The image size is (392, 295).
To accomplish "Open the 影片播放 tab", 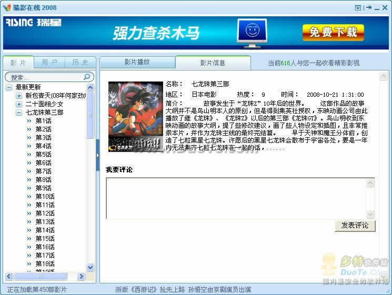I will coord(137,62).
